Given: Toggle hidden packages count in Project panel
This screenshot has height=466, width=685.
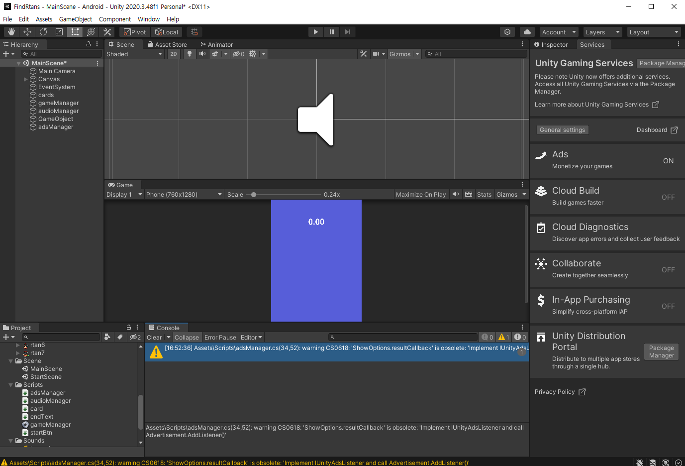Looking at the screenshot, I should pos(135,337).
